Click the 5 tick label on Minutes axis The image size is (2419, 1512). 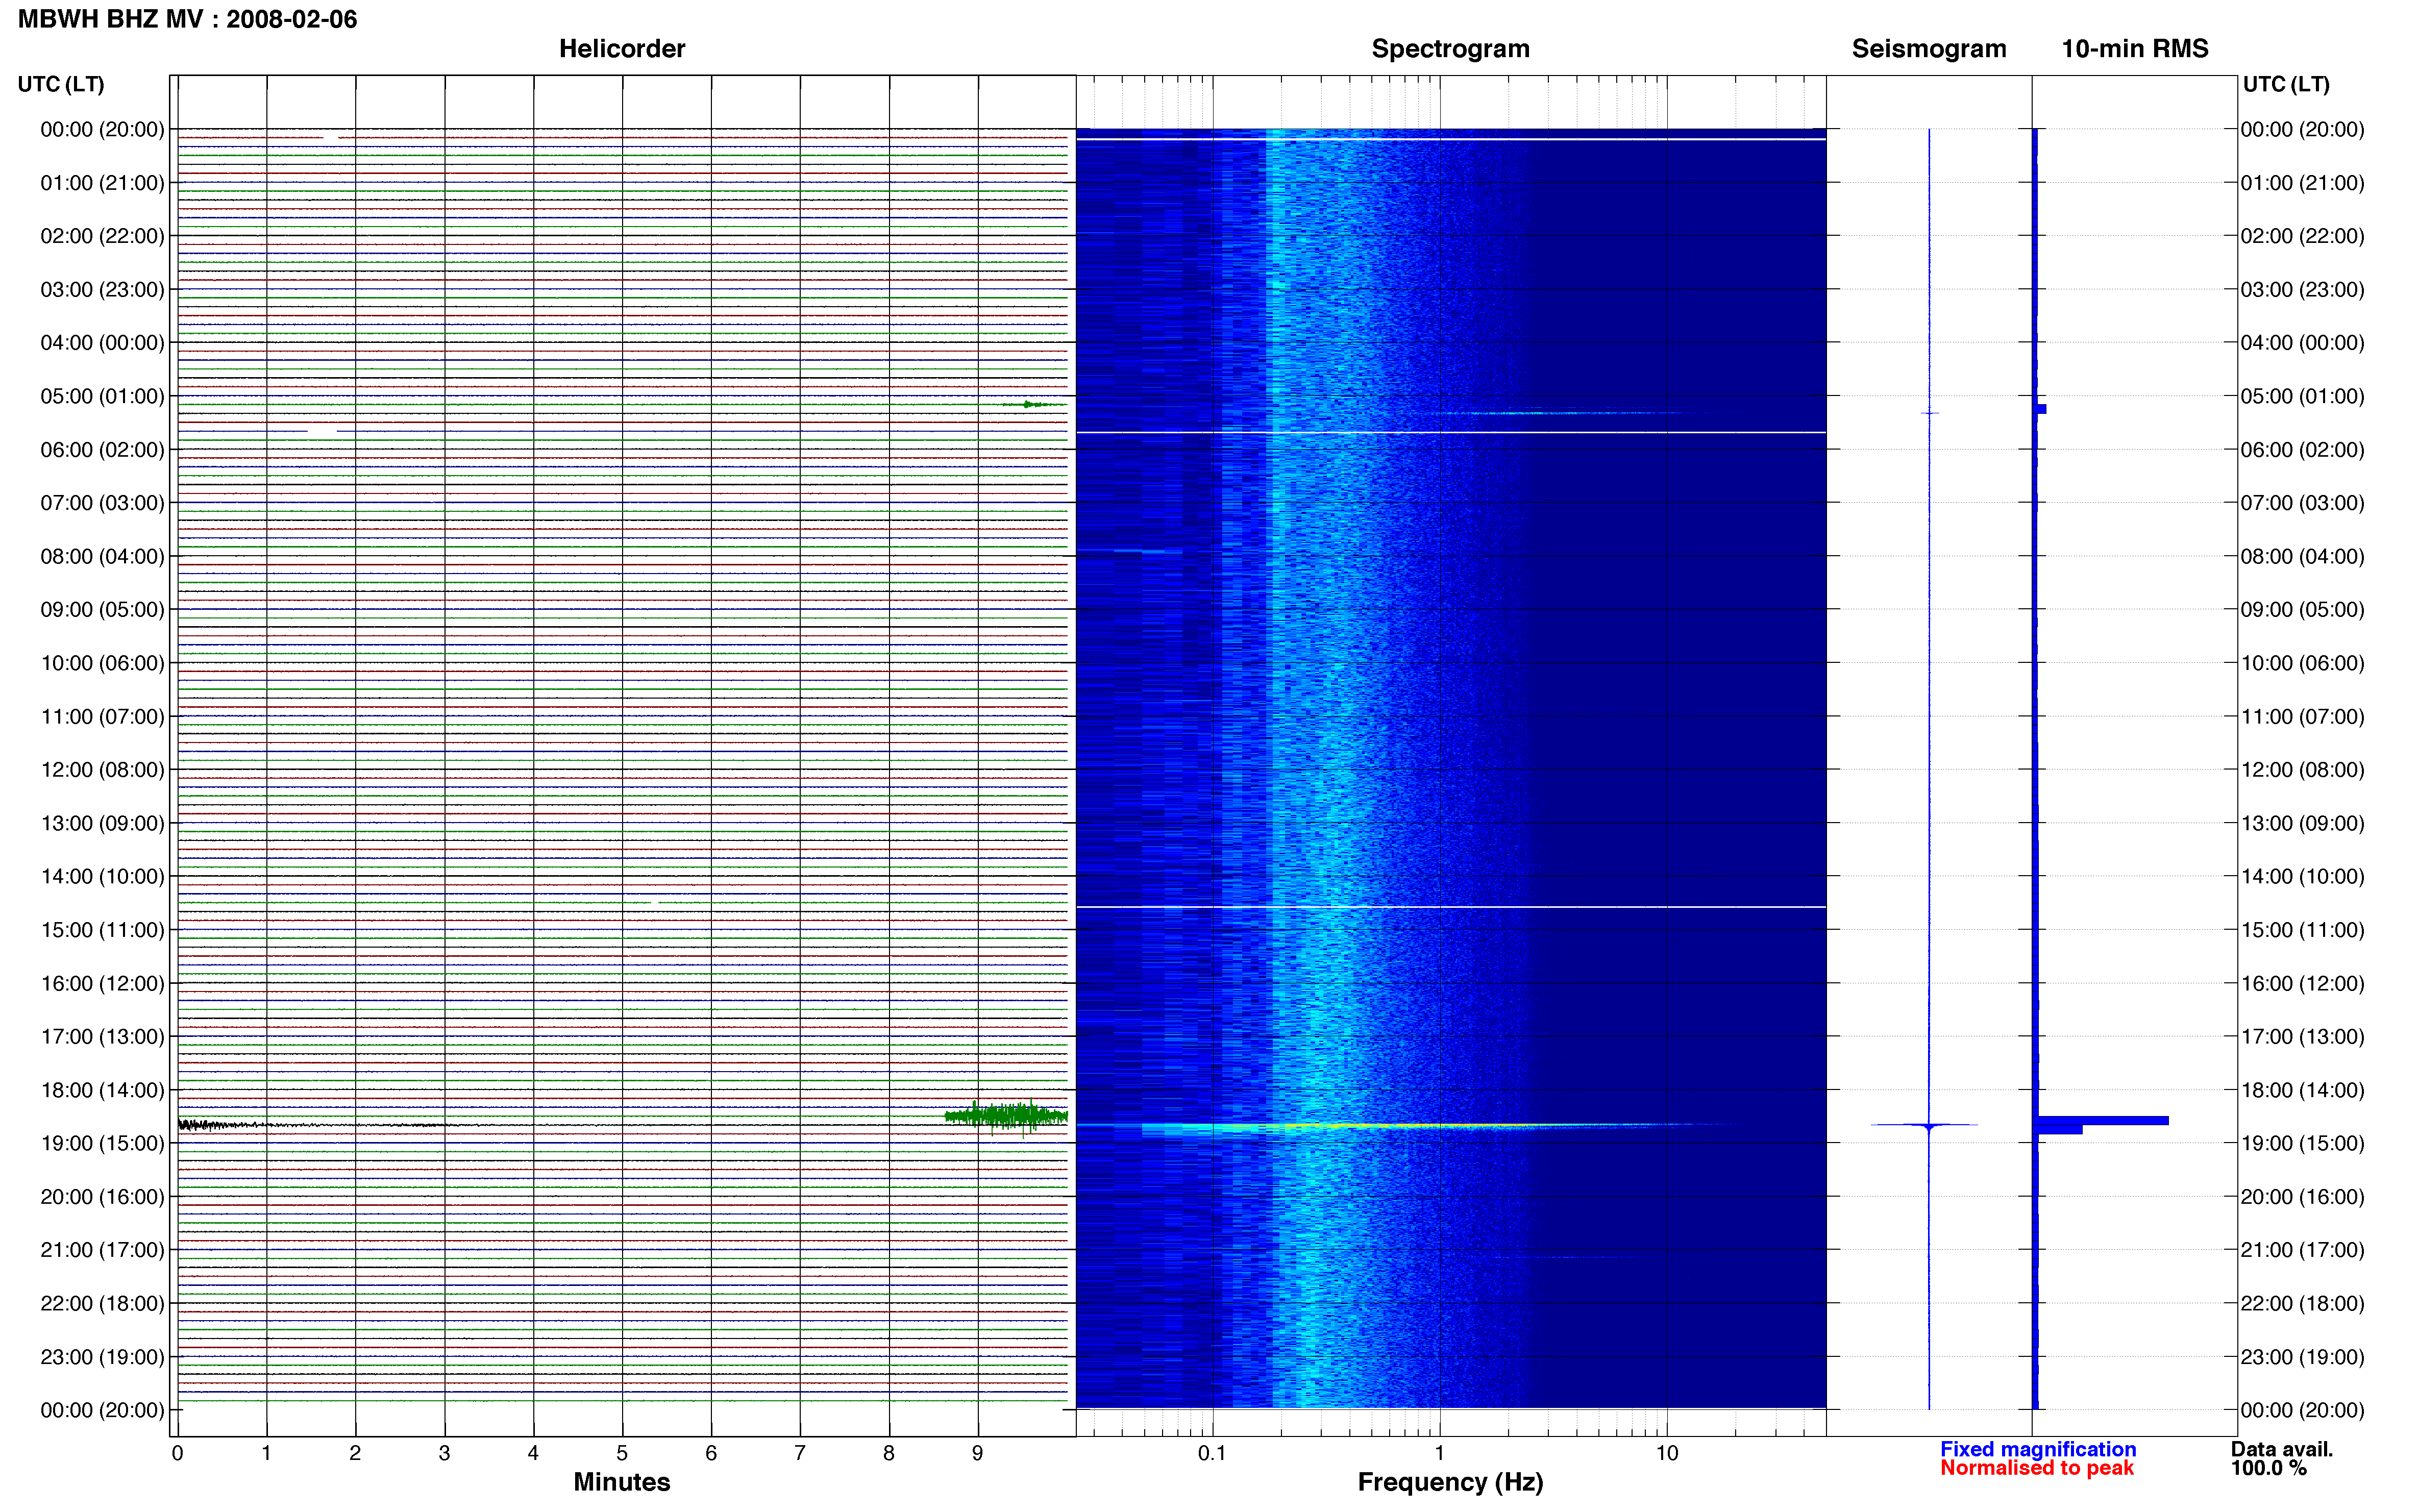pos(622,1453)
